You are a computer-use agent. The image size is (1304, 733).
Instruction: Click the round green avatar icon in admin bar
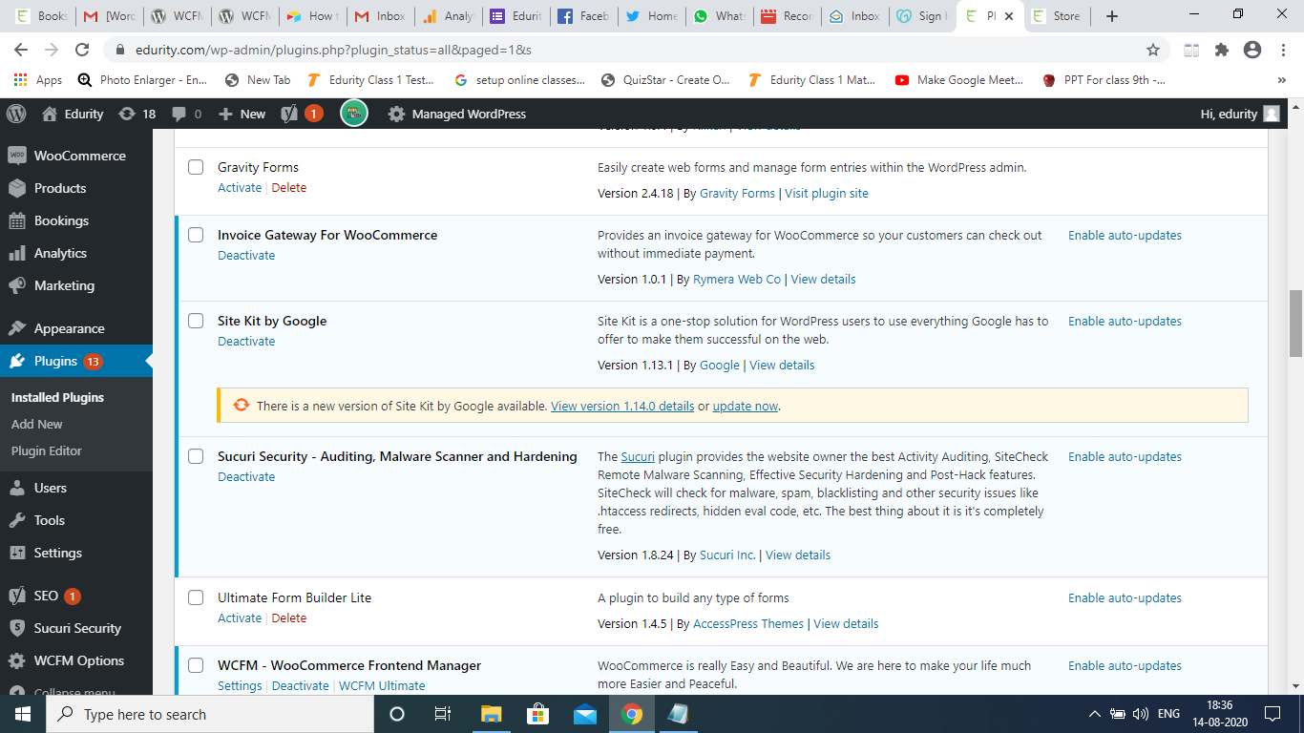(354, 114)
